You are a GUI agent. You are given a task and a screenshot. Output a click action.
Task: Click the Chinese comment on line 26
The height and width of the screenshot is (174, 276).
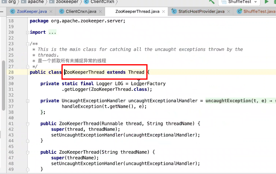[72, 61]
